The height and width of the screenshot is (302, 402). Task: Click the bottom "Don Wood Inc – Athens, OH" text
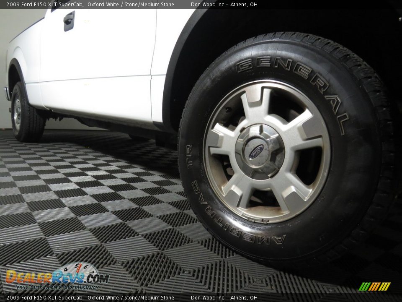pos(224,298)
